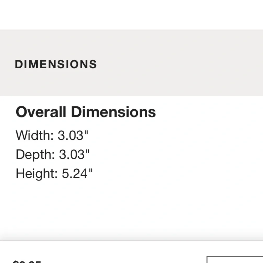
Task: Click the divider line above the price
Action: click(131, 240)
